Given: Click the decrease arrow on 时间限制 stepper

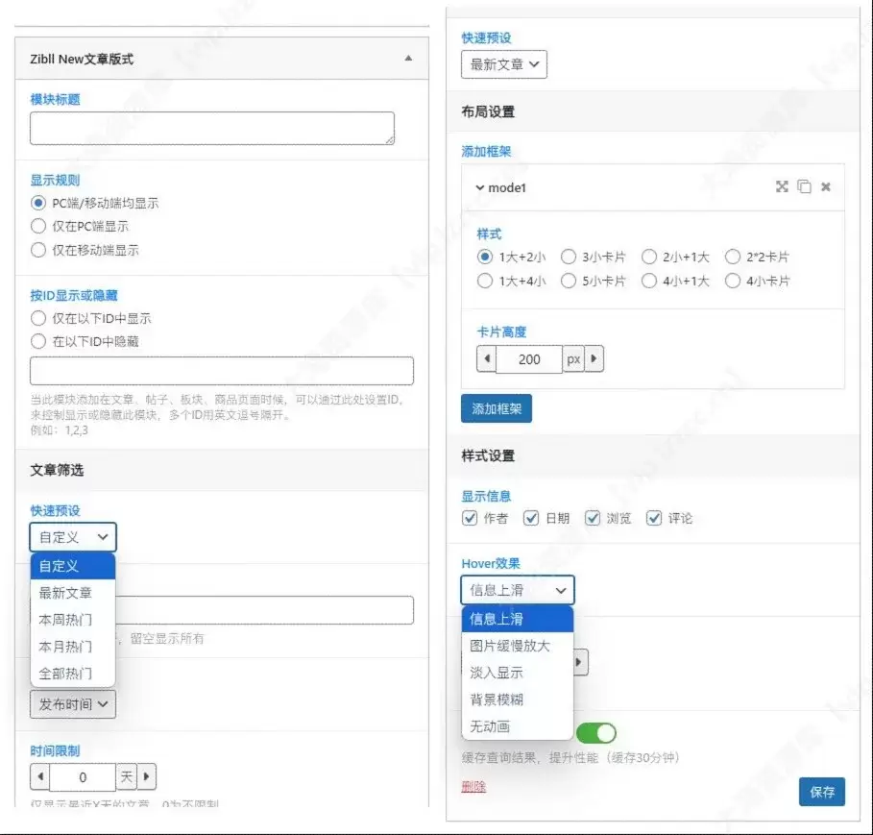Looking at the screenshot, I should (x=39, y=776).
